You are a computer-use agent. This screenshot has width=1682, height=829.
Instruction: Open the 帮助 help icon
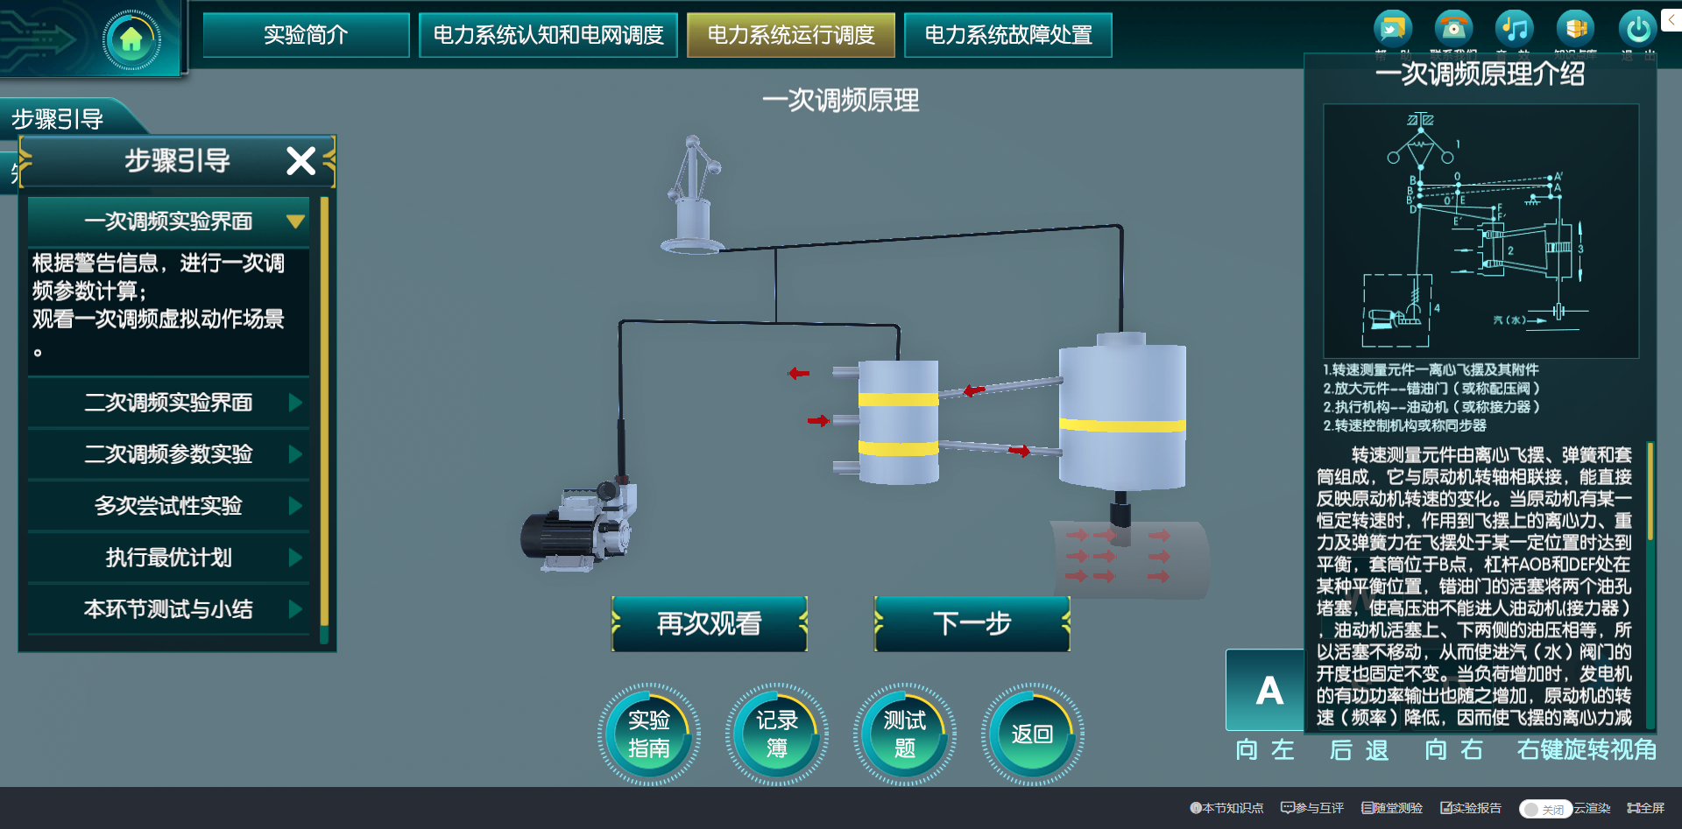[1393, 29]
